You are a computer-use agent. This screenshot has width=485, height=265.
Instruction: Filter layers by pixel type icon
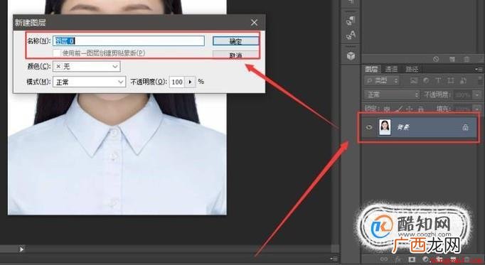(x=414, y=81)
